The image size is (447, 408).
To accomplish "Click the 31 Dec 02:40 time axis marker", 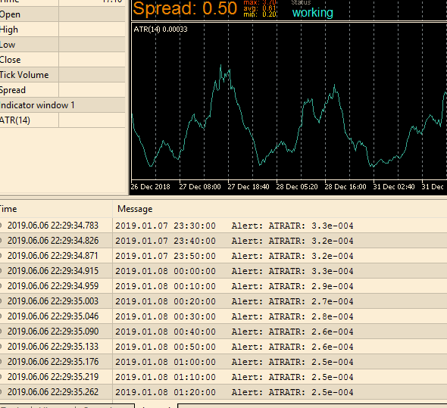I will 394,187.
